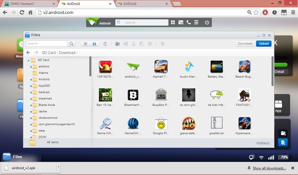The image size is (298, 175).
Task: Open the apps grid icon in AirDroid bar
Action: (173, 22)
